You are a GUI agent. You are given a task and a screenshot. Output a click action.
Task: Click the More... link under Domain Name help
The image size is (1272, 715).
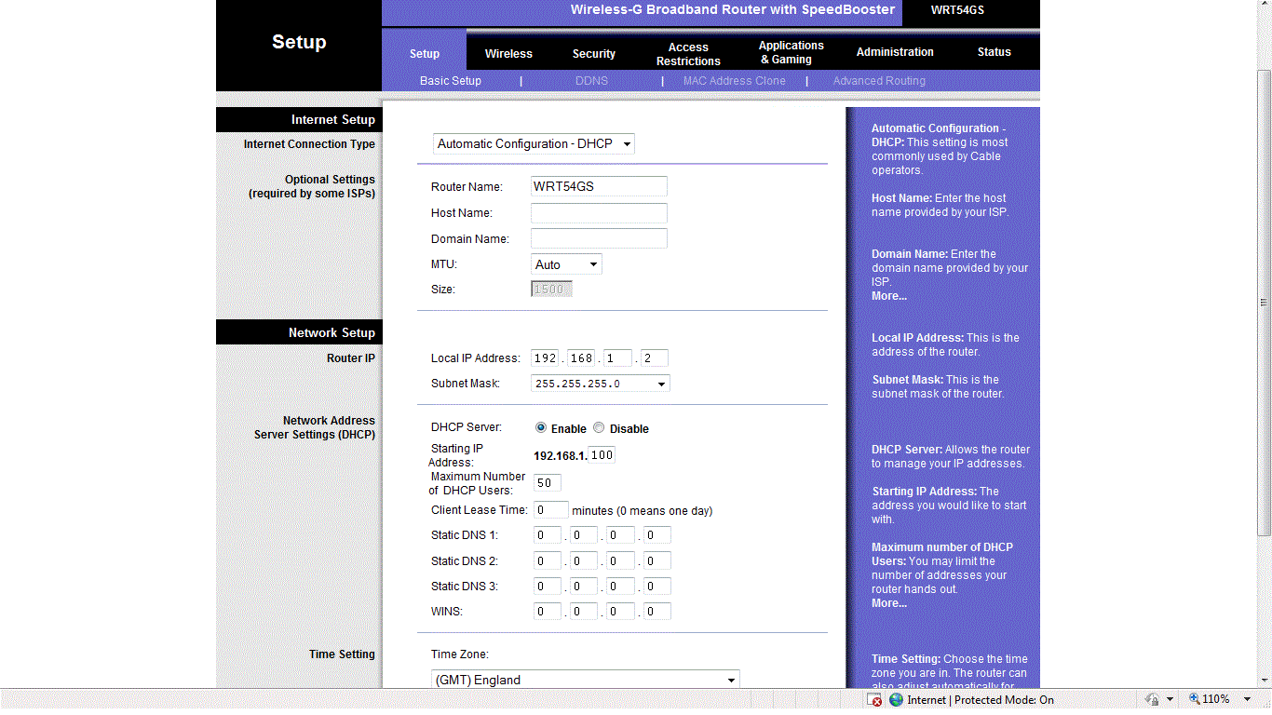888,295
